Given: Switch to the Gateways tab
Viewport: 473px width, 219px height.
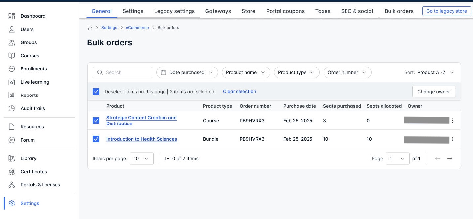Looking at the screenshot, I should [218, 11].
